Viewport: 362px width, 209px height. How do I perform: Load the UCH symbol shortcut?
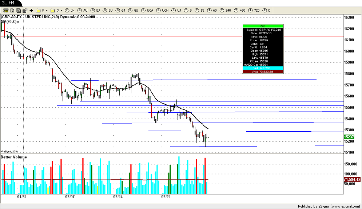[163, 11]
